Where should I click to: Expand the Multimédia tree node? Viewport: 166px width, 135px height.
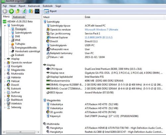(5, 74)
